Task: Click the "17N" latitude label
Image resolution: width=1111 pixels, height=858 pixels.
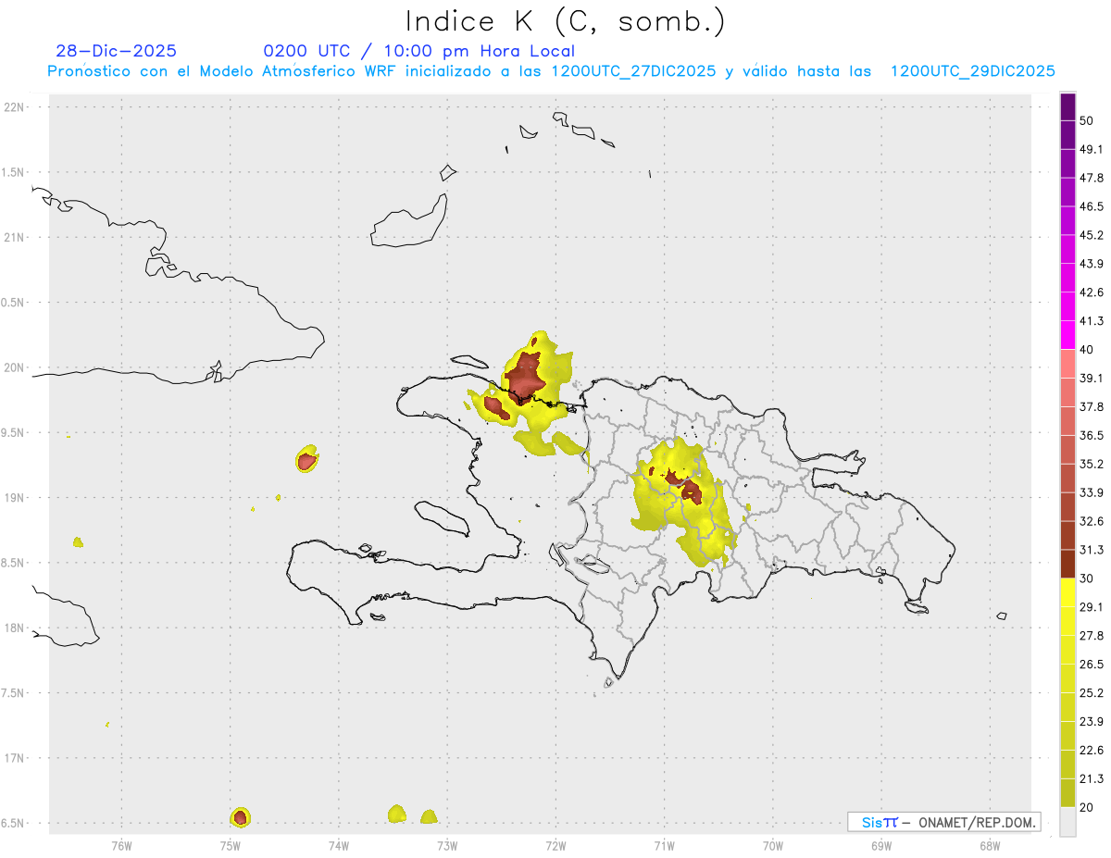Action: coord(15,758)
